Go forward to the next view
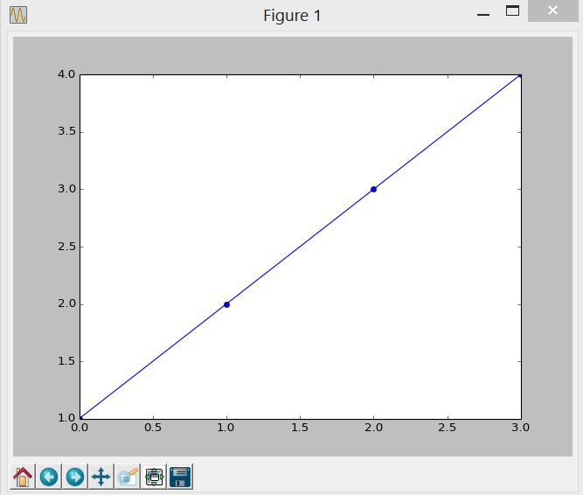This screenshot has height=495, width=583. [x=75, y=477]
